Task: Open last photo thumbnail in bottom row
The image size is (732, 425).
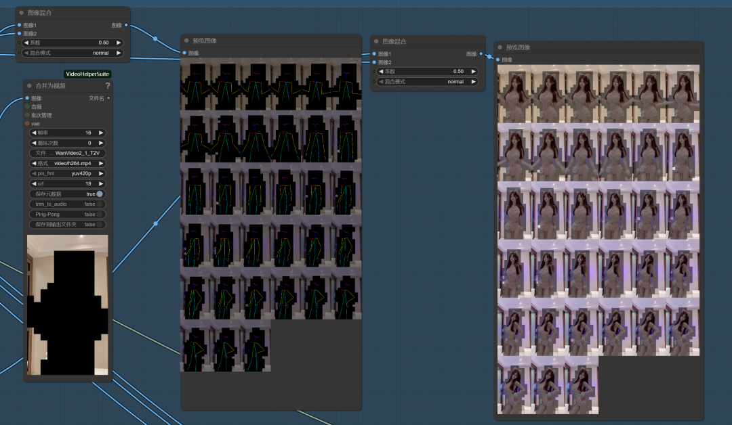Action: 582,385
